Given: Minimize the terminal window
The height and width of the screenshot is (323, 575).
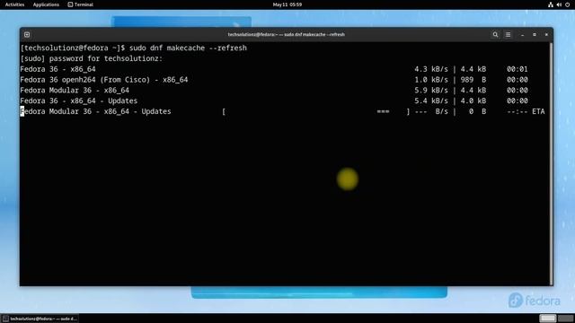Looking at the screenshot, I should [x=522, y=34].
